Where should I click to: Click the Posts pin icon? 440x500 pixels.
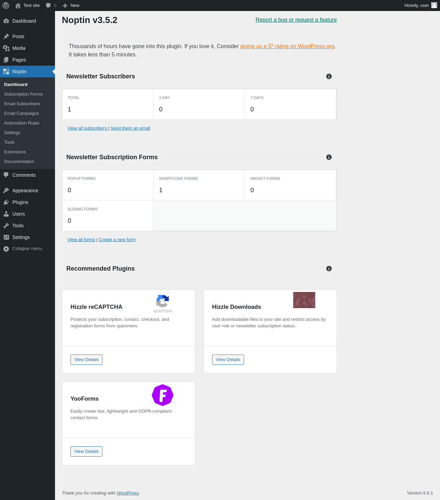6,36
